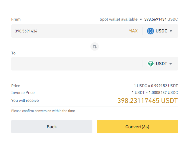Click the USDT Tether logo icon

pyautogui.click(x=150, y=64)
